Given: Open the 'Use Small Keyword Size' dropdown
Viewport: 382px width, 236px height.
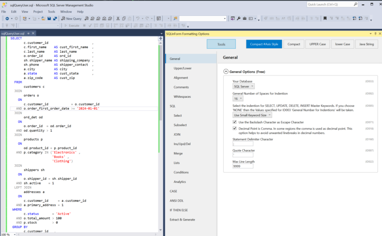Looking at the screenshot, I should (x=252, y=115).
